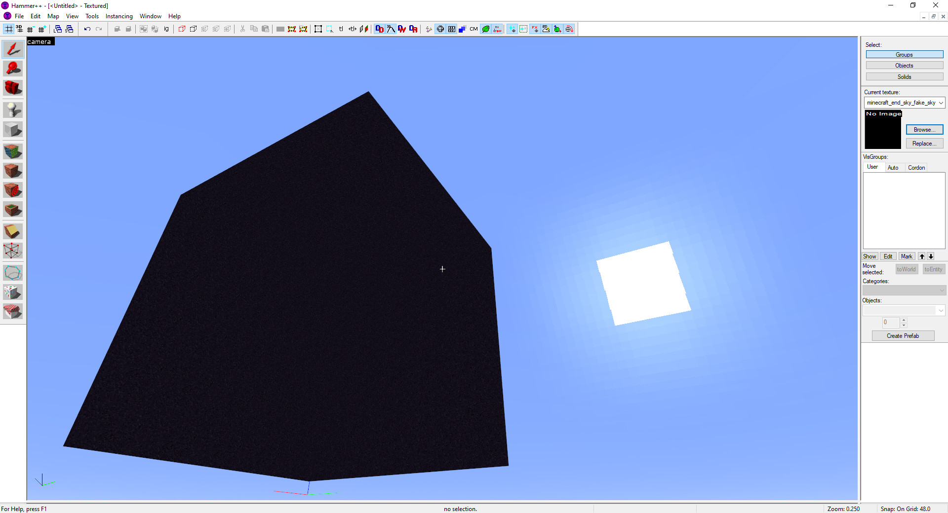
Task: Toggle the texture lock 'tl' button
Action: (x=341, y=29)
